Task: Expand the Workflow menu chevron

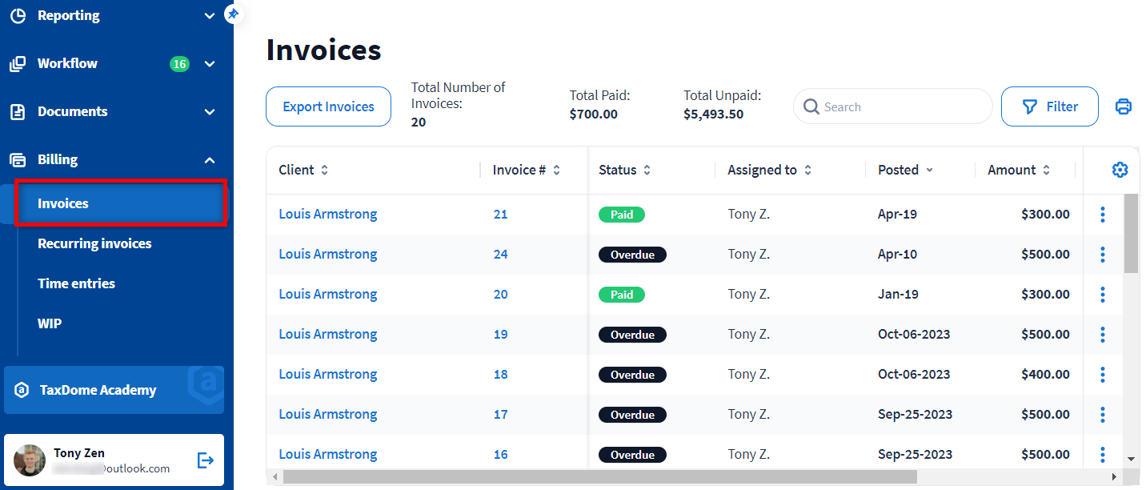Action: tap(210, 64)
